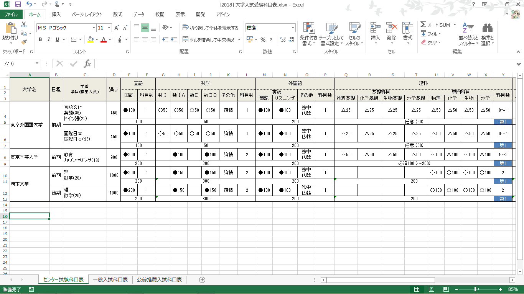Open the 数式 ribbon tab
Screen dimensions: 524x294
pos(117,15)
